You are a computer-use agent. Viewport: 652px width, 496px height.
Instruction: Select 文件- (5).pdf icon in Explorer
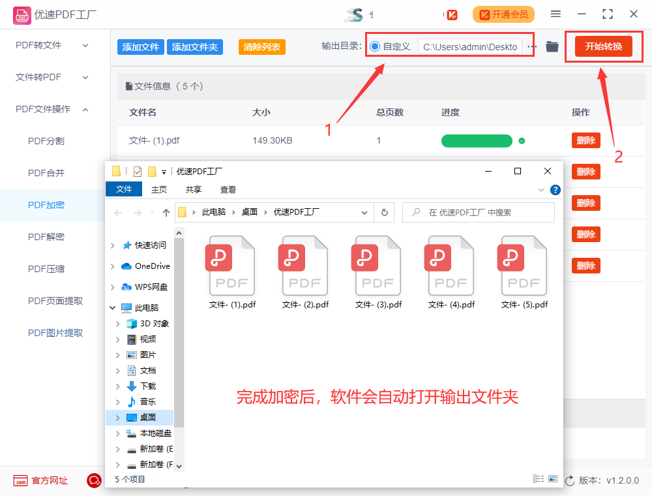click(x=524, y=266)
